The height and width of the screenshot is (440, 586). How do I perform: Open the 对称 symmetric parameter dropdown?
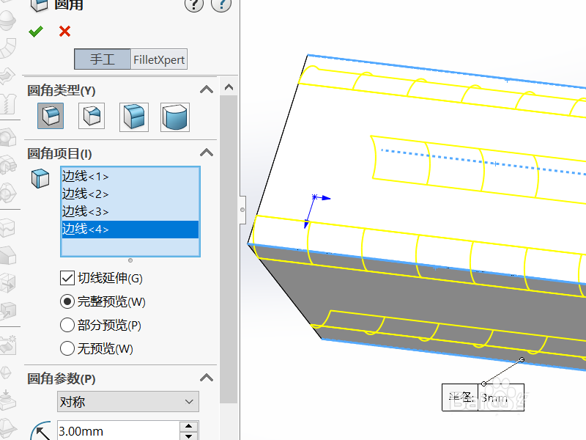pyautogui.click(x=127, y=402)
